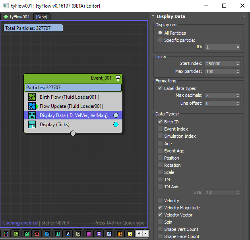Uncheck the Label data types checkbox

tap(160, 88)
